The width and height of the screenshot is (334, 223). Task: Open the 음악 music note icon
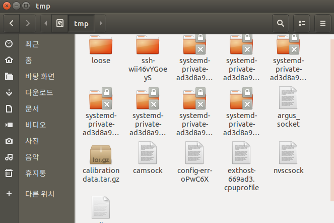9,157
